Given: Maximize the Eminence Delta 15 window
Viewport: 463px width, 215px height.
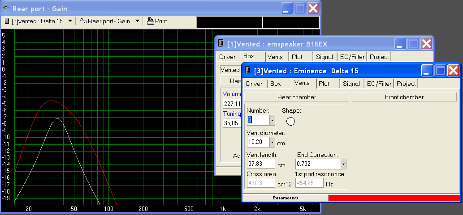Looking at the screenshot, I should tap(440, 71).
